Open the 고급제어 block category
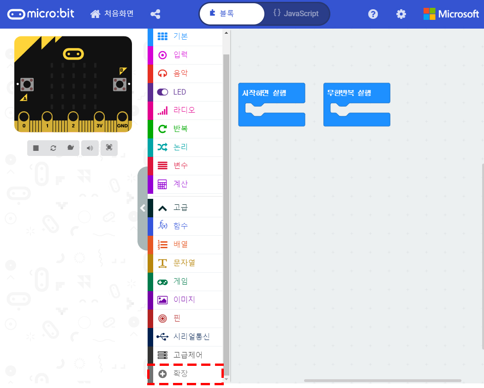484x388 pixels. (x=185, y=355)
